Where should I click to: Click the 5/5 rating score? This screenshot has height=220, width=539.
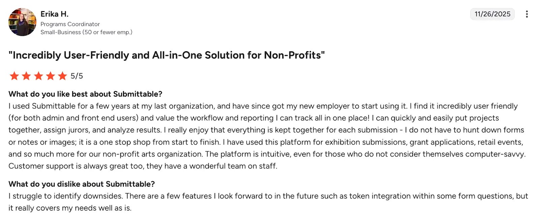(x=77, y=76)
